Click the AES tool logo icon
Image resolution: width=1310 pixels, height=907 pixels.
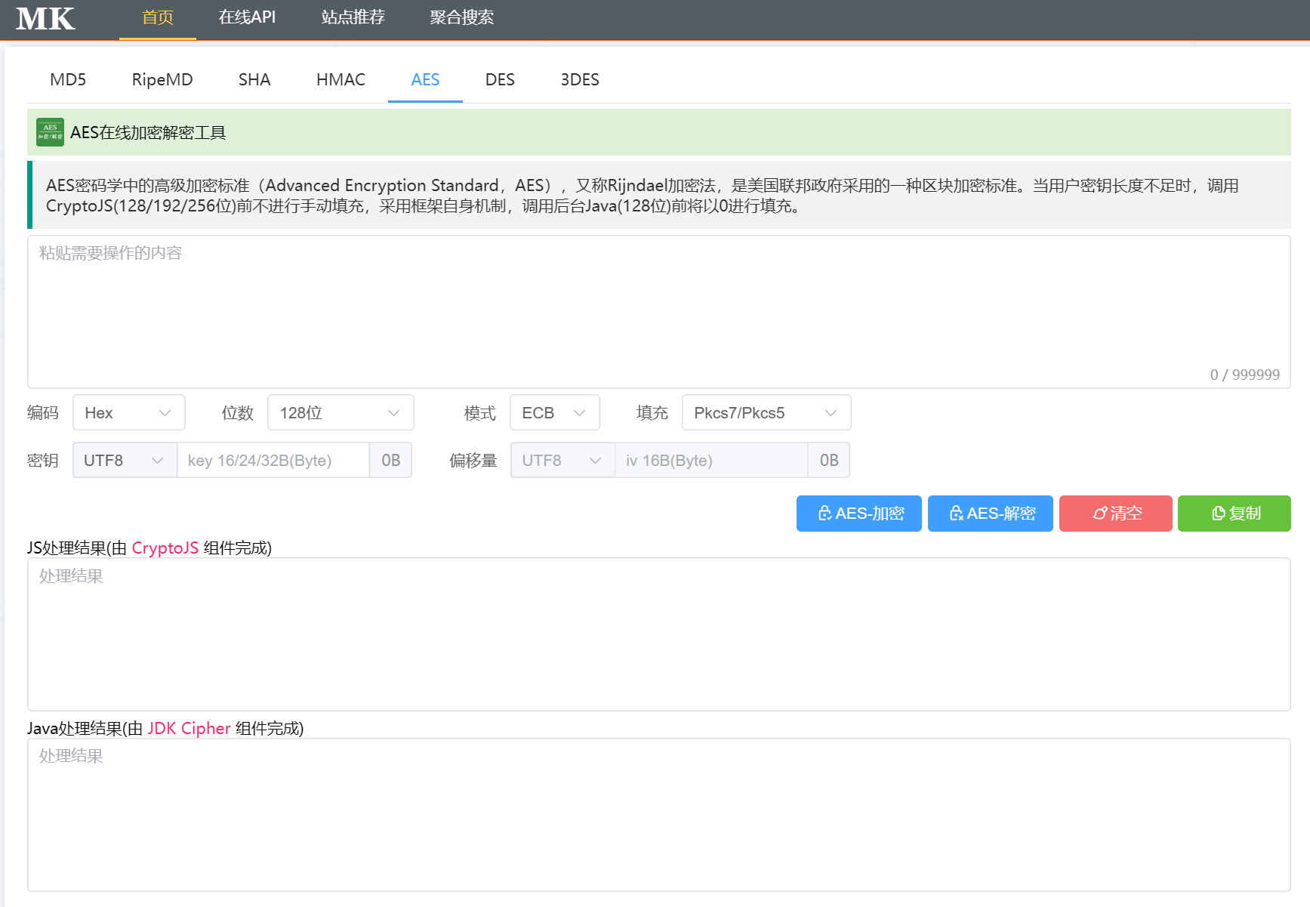tap(49, 131)
